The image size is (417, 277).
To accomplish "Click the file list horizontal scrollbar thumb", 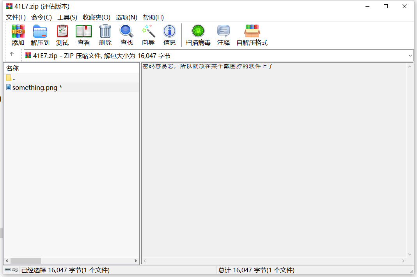I will (x=26, y=261).
